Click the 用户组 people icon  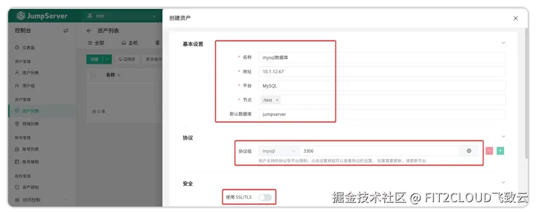pyautogui.click(x=17, y=86)
